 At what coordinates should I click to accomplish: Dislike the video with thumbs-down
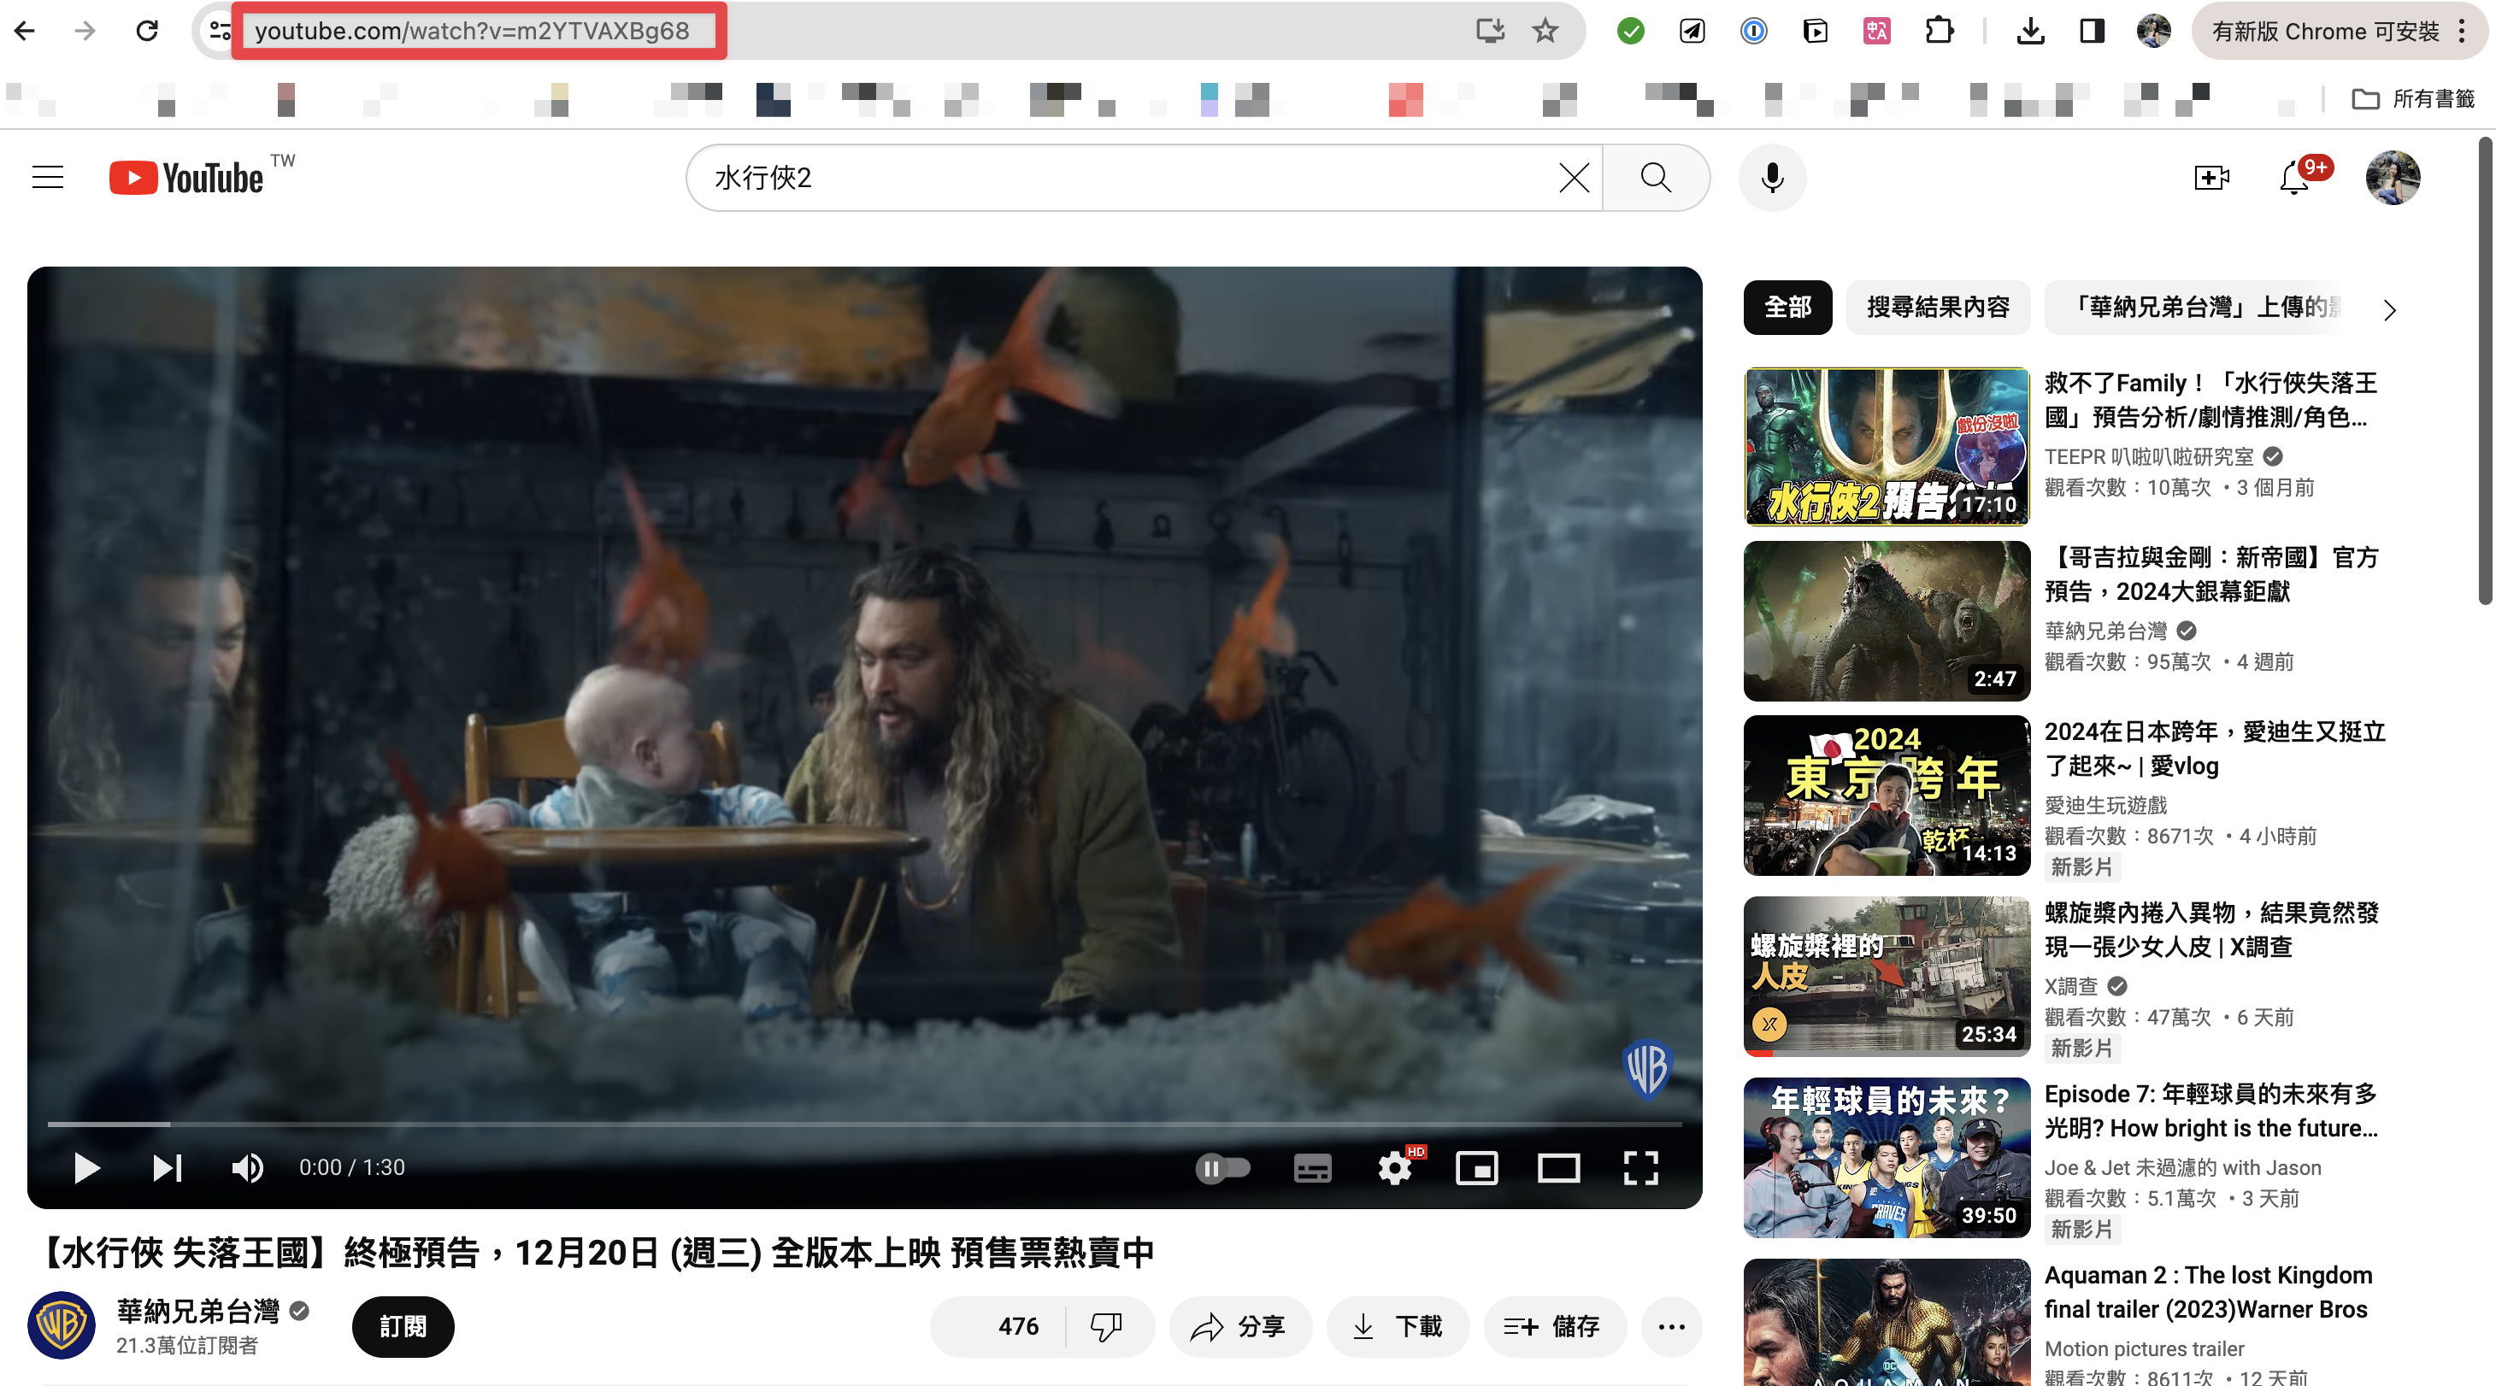coord(1105,1326)
